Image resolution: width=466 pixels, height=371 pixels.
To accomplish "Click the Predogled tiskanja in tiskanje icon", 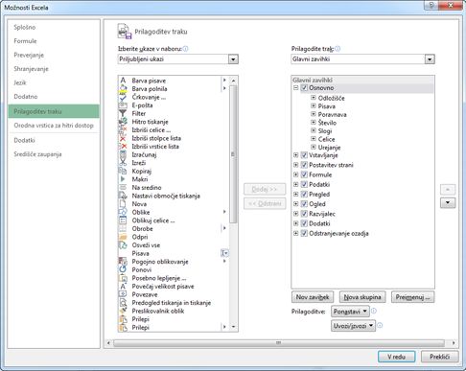I will [x=123, y=303].
